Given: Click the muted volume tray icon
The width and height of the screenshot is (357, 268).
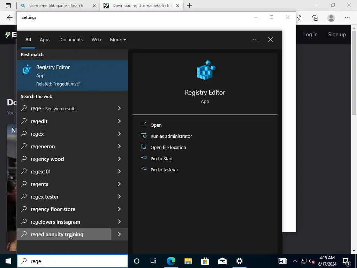Looking at the screenshot, I should [312, 261].
